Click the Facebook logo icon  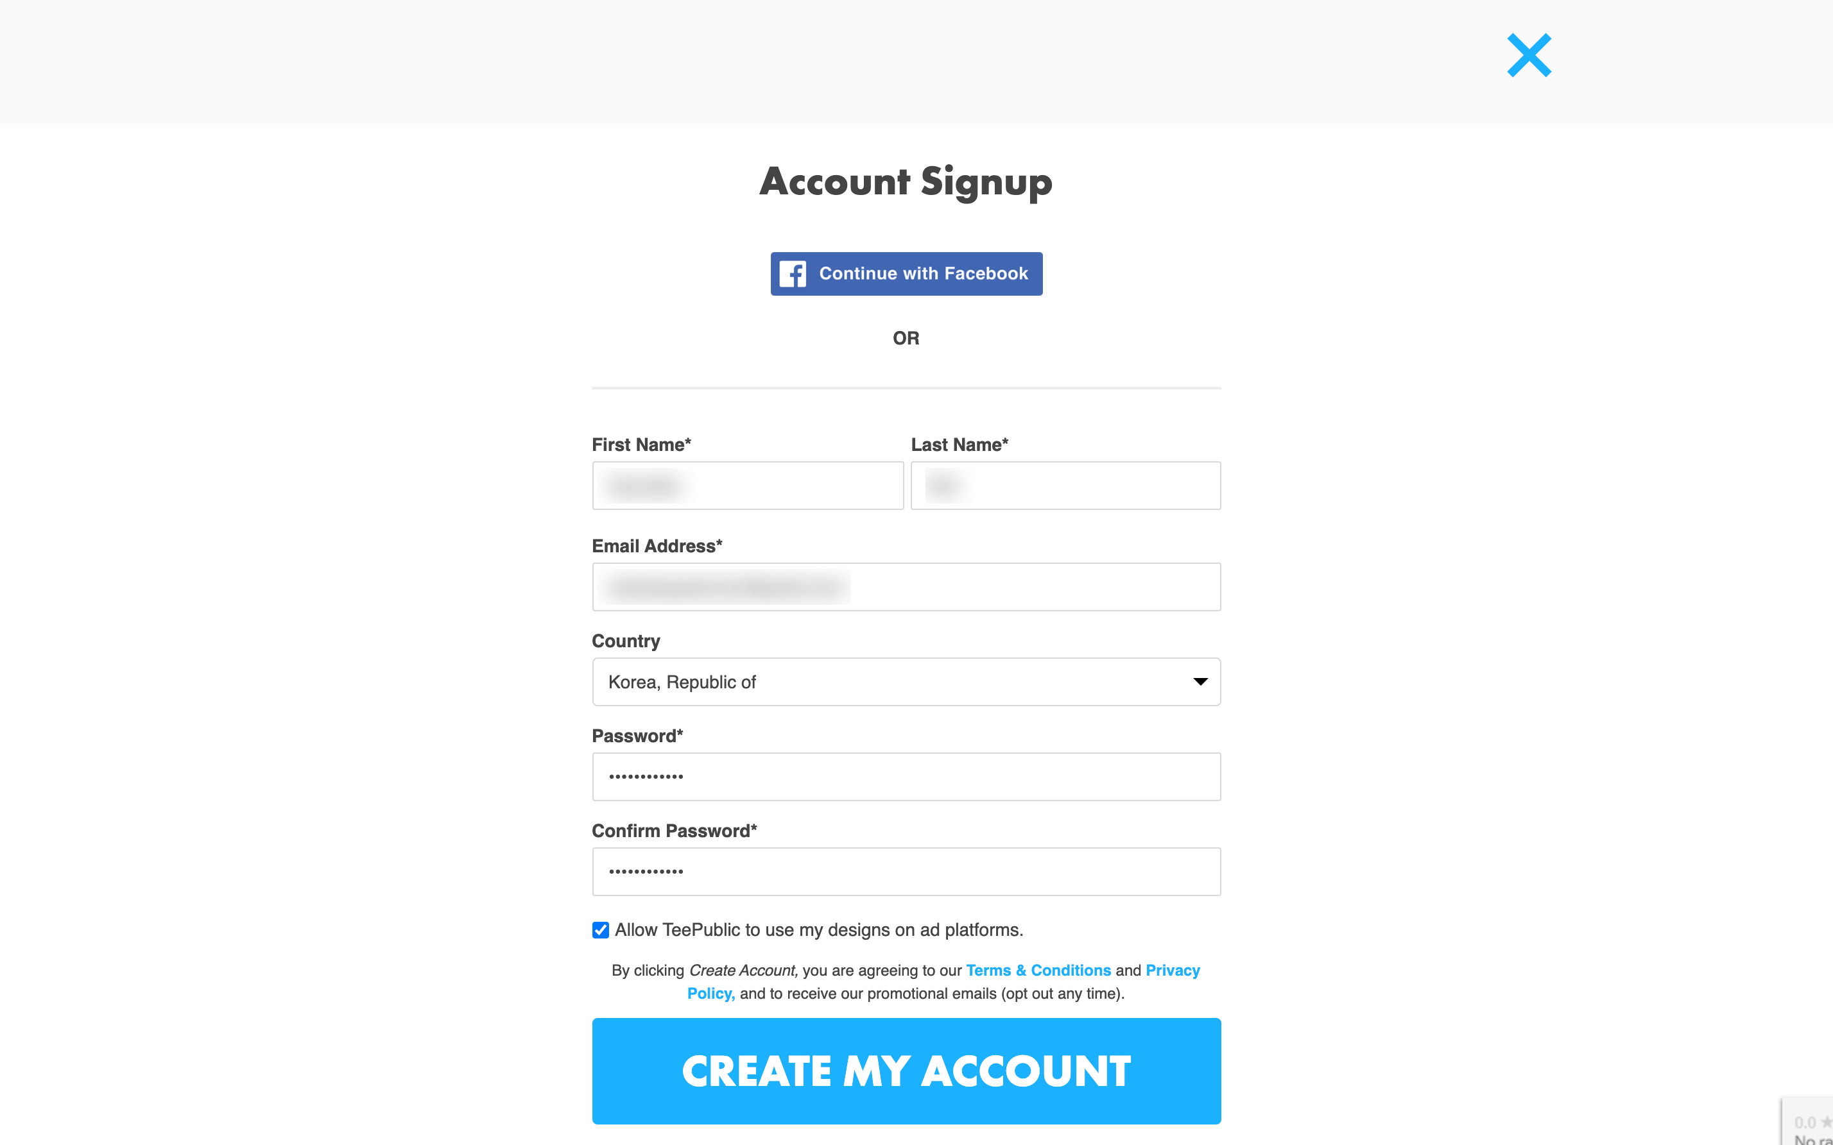pos(793,273)
